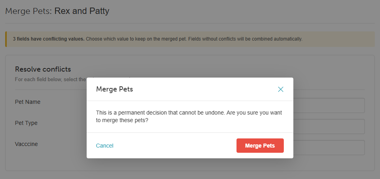Click the bold '3 fields have conflicting values' text
Screen dimensions: 380x179
(x=49, y=39)
